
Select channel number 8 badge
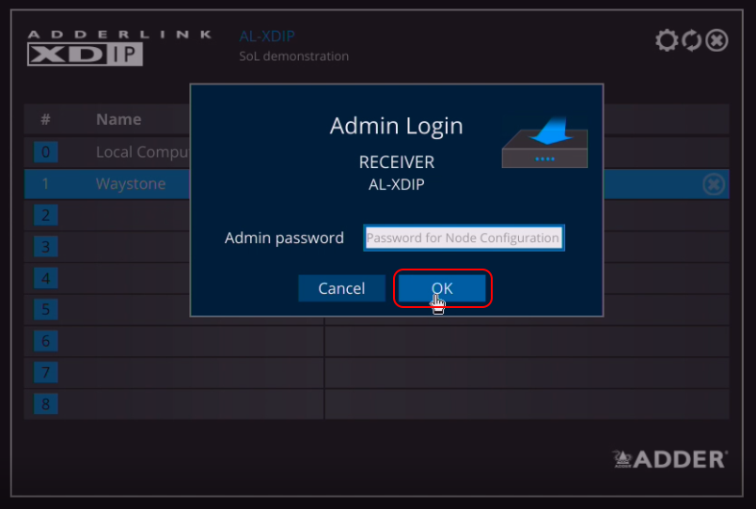pos(45,405)
